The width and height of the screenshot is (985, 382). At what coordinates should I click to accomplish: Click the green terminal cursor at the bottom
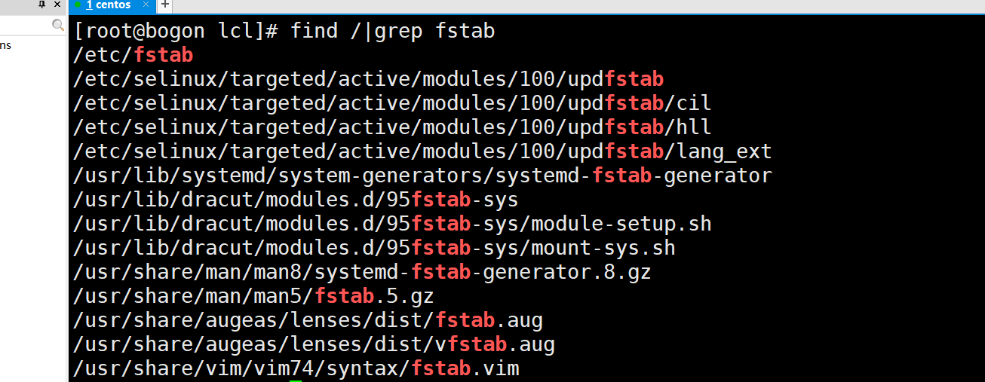coord(295,380)
